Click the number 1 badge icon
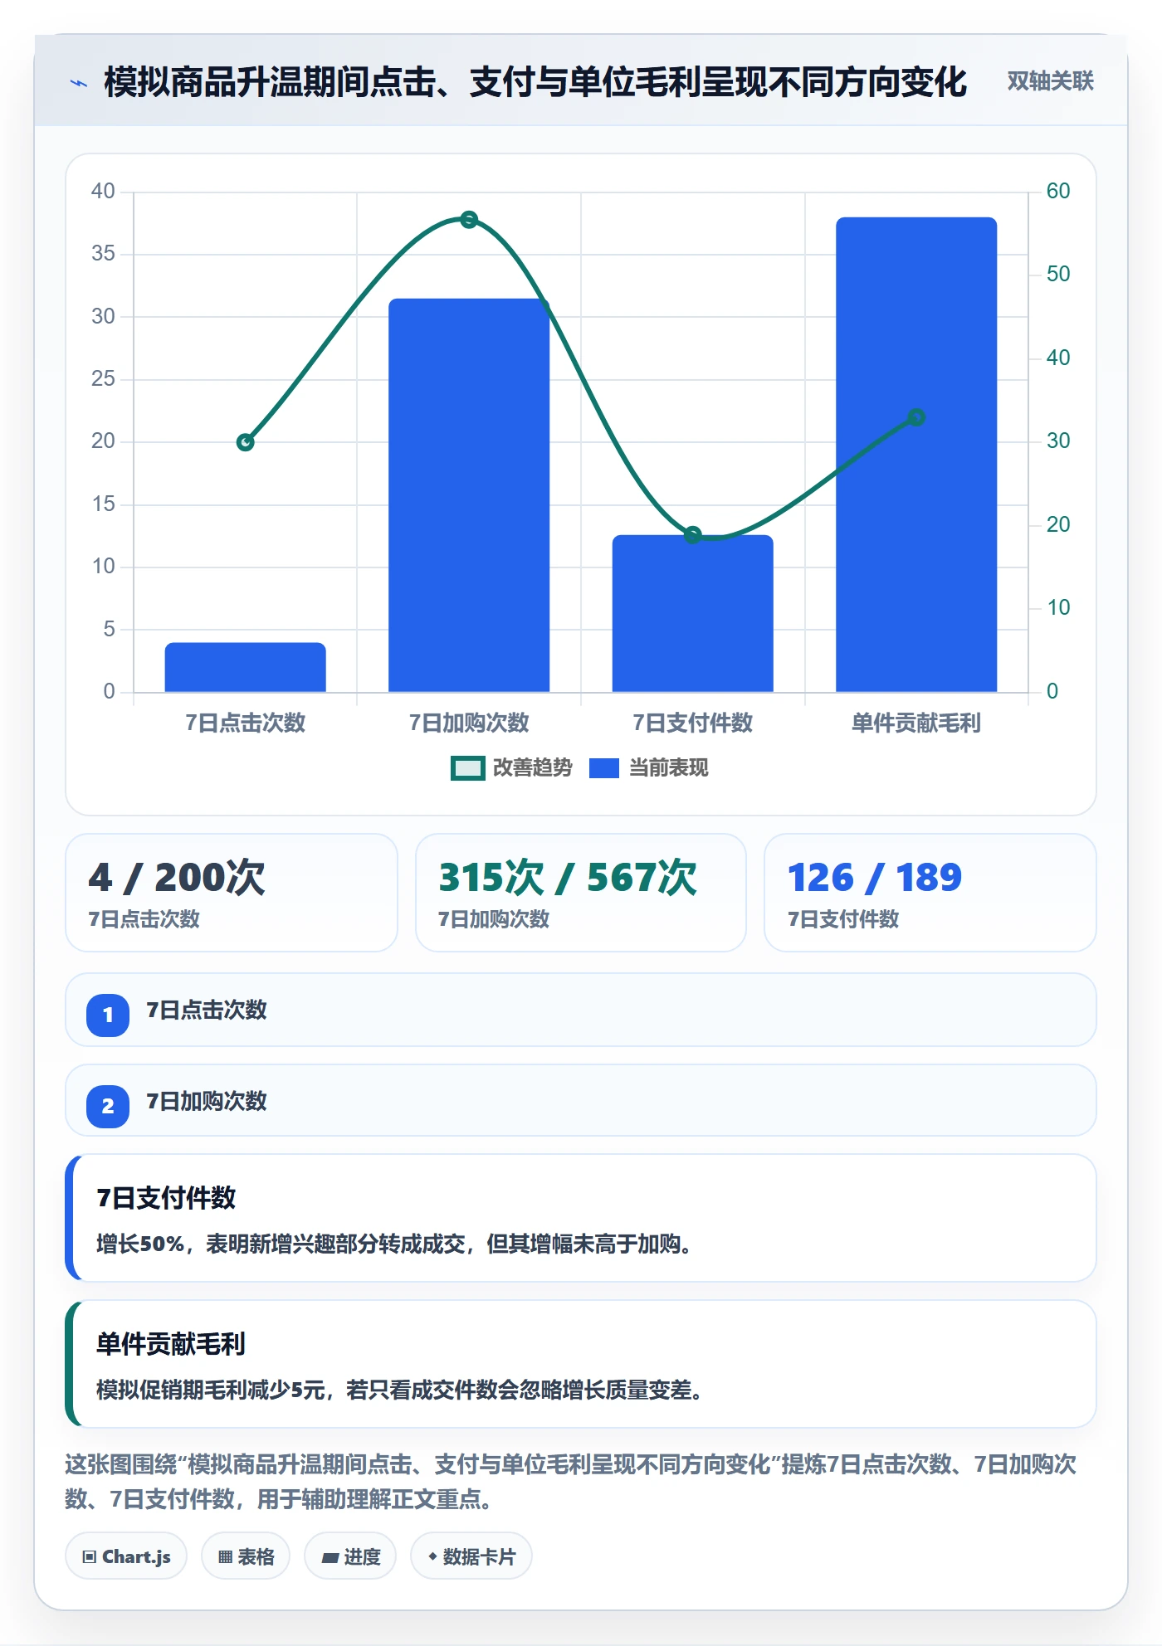Screen dimensions: 1162x1646 click(x=108, y=1015)
